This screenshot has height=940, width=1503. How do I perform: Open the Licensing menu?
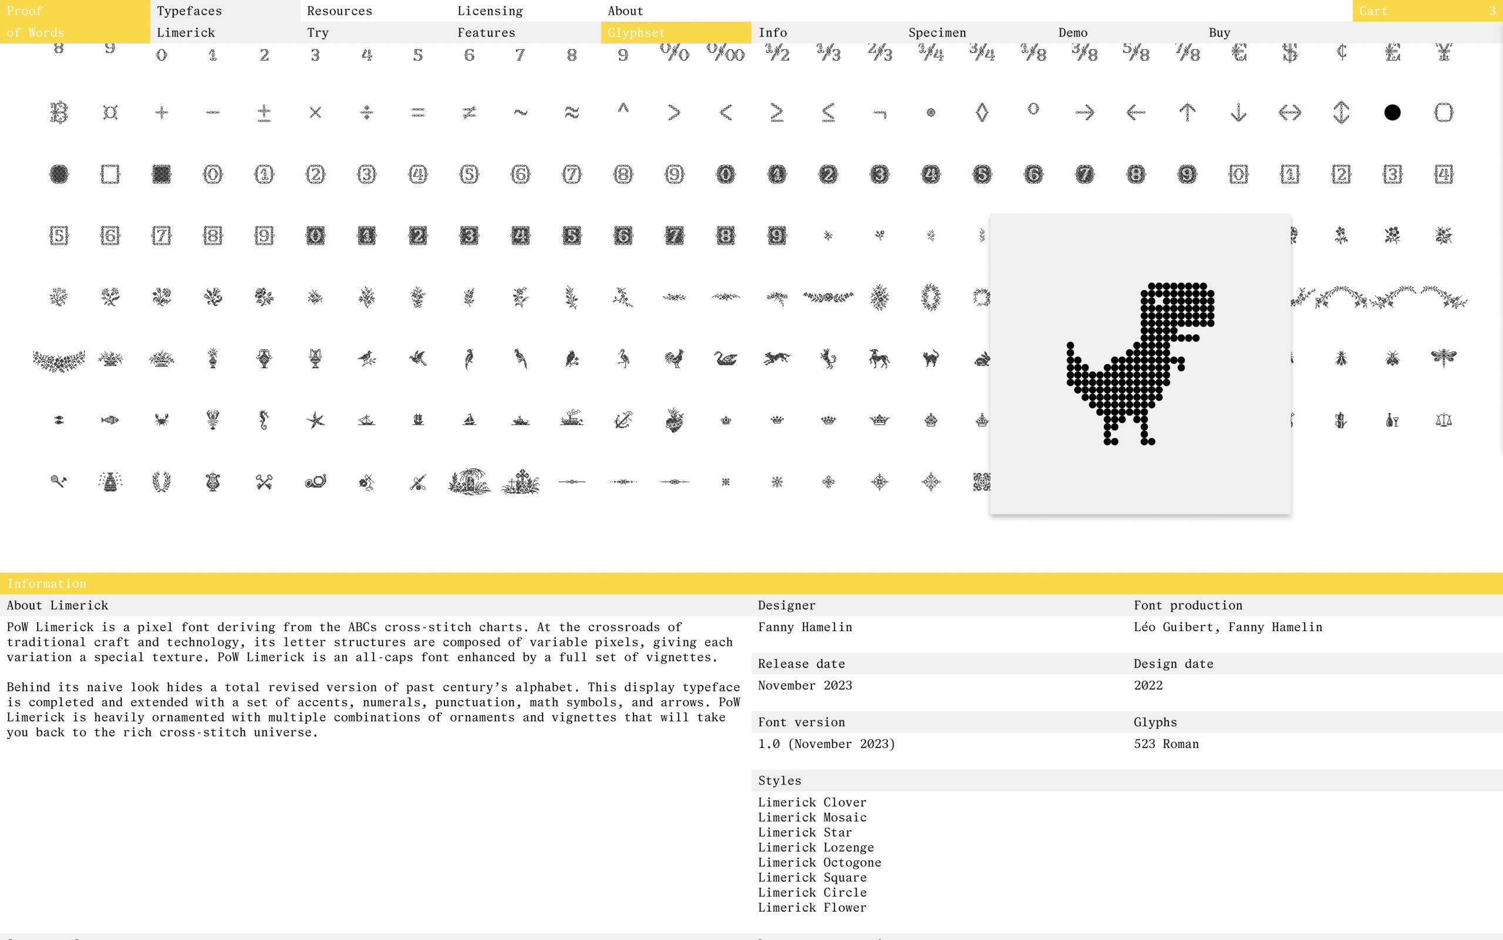[x=490, y=11]
